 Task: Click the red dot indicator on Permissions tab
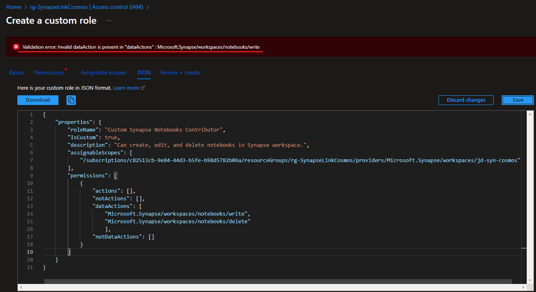click(x=66, y=68)
